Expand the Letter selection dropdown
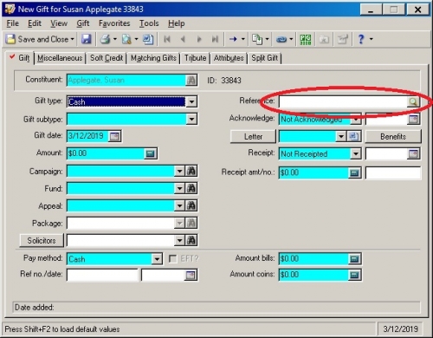This screenshot has height=338, width=433. (x=341, y=136)
